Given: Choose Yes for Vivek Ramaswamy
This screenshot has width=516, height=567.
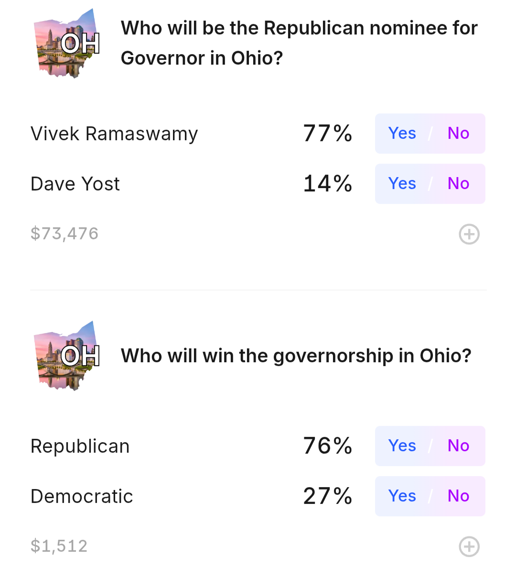Looking at the screenshot, I should click(402, 133).
